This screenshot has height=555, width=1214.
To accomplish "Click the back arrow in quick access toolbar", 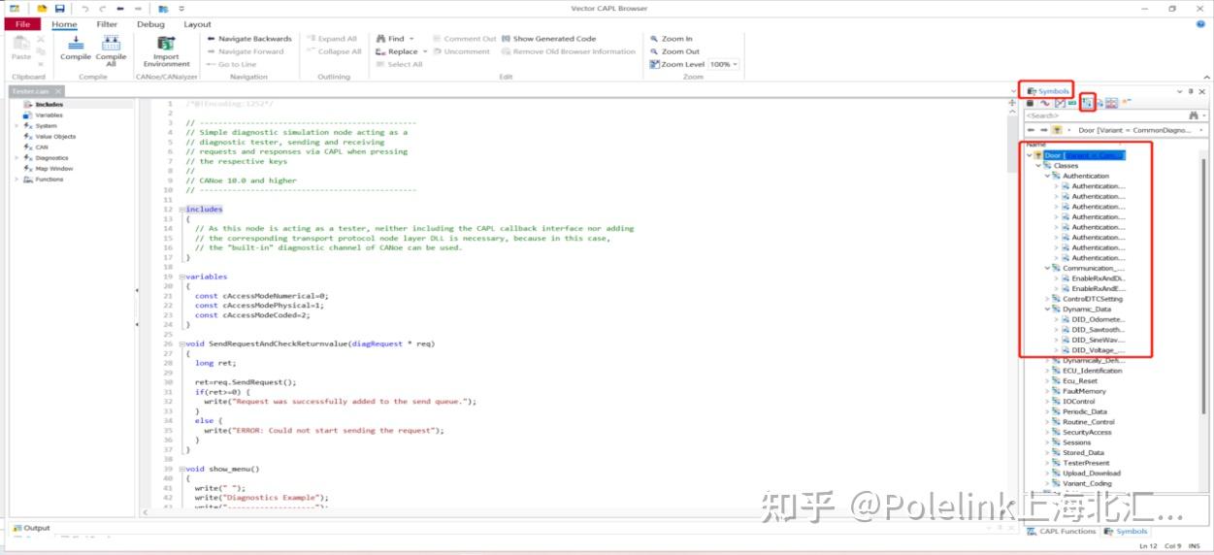I will pyautogui.click(x=120, y=9).
